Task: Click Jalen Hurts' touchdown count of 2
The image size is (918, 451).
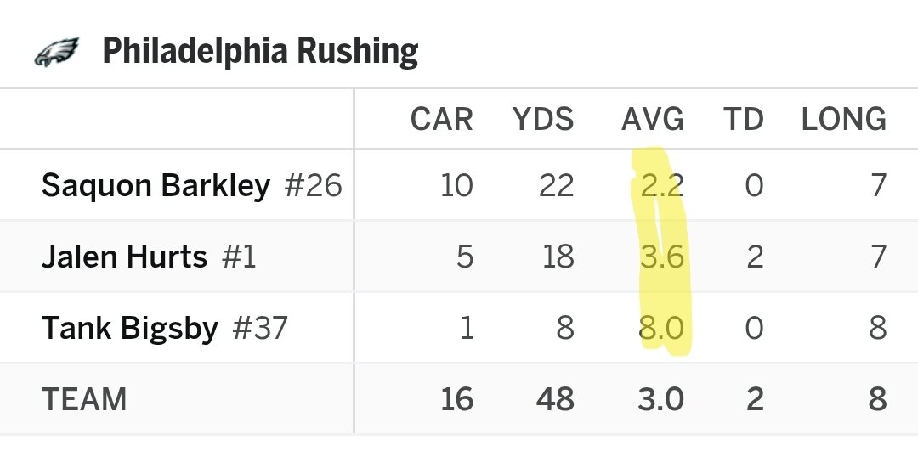Action: pos(754,257)
